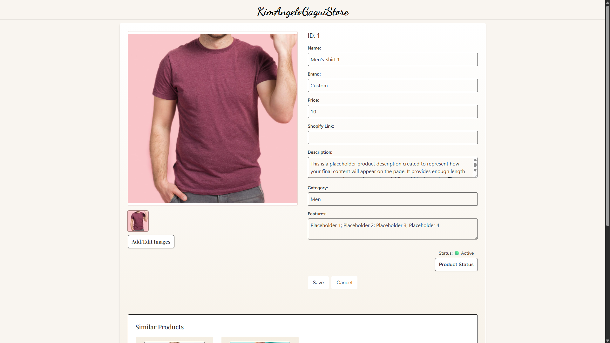Click the Description textarea resize handle

click(x=475, y=175)
